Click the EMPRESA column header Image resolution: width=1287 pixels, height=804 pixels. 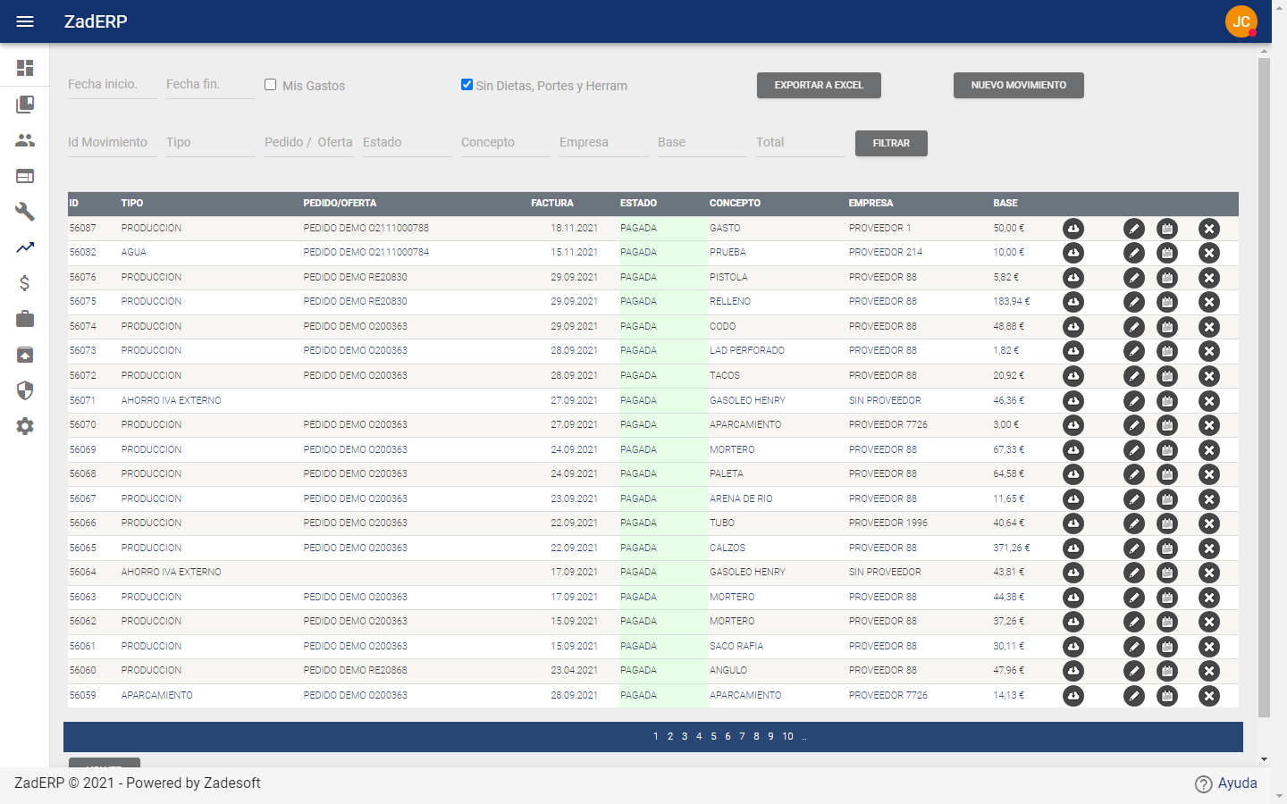pyautogui.click(x=871, y=204)
